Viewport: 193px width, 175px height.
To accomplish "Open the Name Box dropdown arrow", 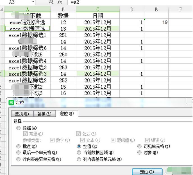I will click(x=33, y=2).
